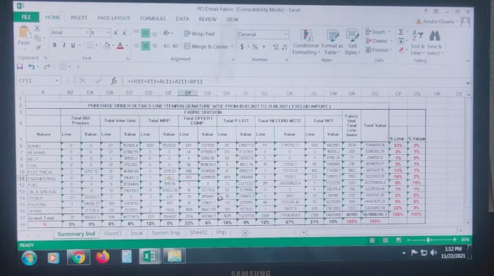Screen dimensions: 494x276
Task: Apply the red Font Color A
Action: [120, 46]
